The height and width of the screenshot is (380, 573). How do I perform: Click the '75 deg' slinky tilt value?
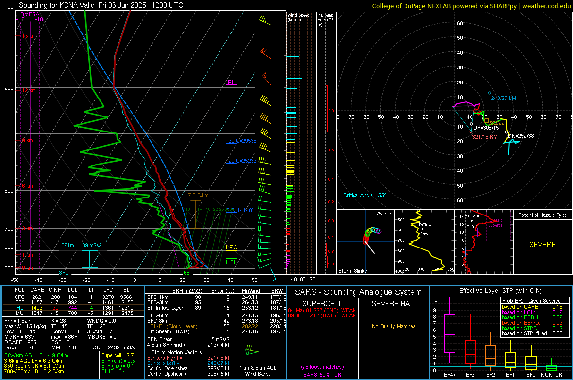click(x=384, y=214)
